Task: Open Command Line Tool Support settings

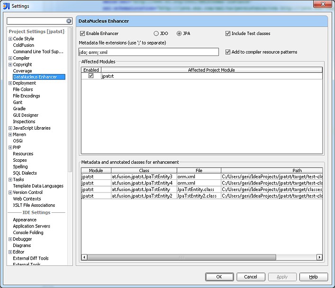Action: point(38,52)
